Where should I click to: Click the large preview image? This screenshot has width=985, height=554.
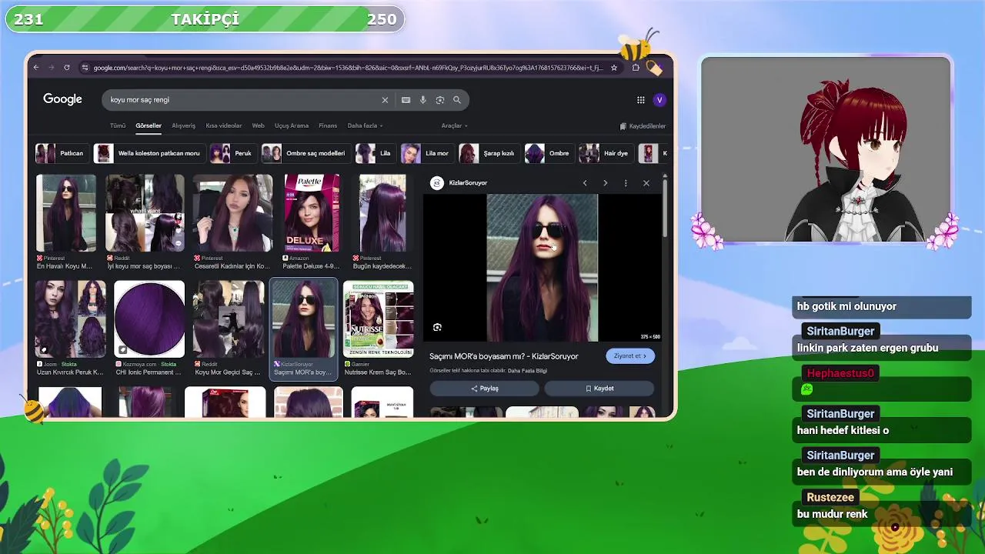(x=542, y=267)
